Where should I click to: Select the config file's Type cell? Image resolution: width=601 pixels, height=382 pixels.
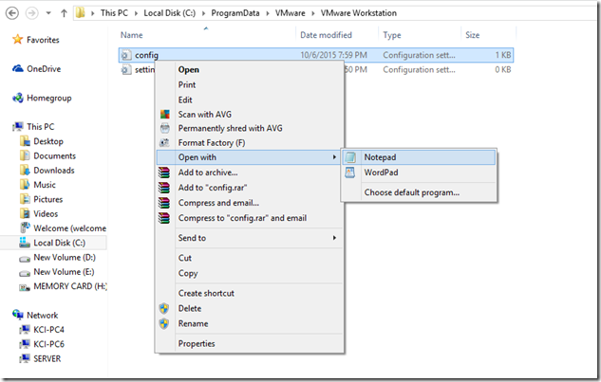[419, 55]
